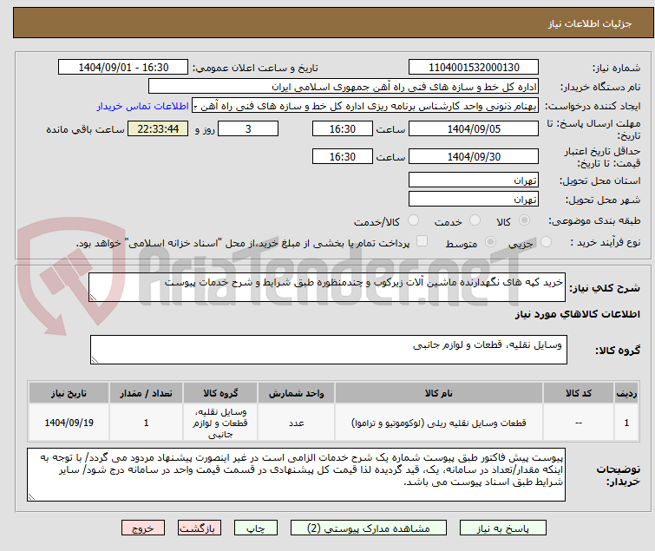Click the تاریخ نیاز column header
The height and width of the screenshot is (551, 655).
pyautogui.click(x=69, y=393)
